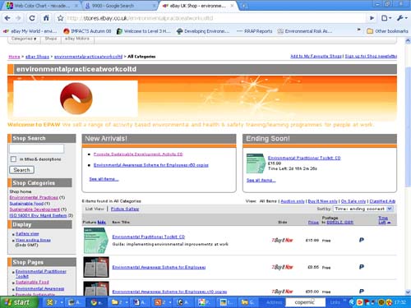Image resolution: width=411 pixels, height=308 pixels.
Task: Click Add to My Favourite Shops link
Action: tap(316, 56)
